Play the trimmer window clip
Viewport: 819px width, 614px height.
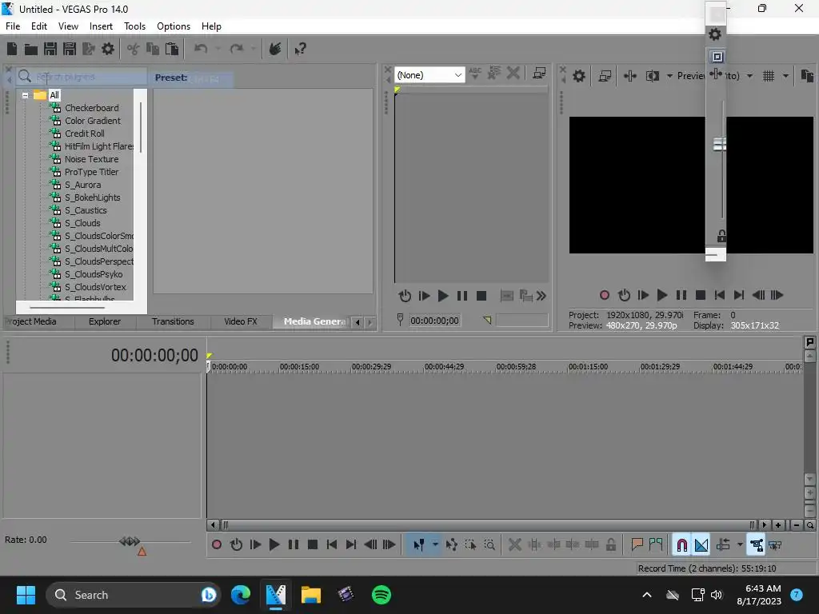(x=443, y=296)
